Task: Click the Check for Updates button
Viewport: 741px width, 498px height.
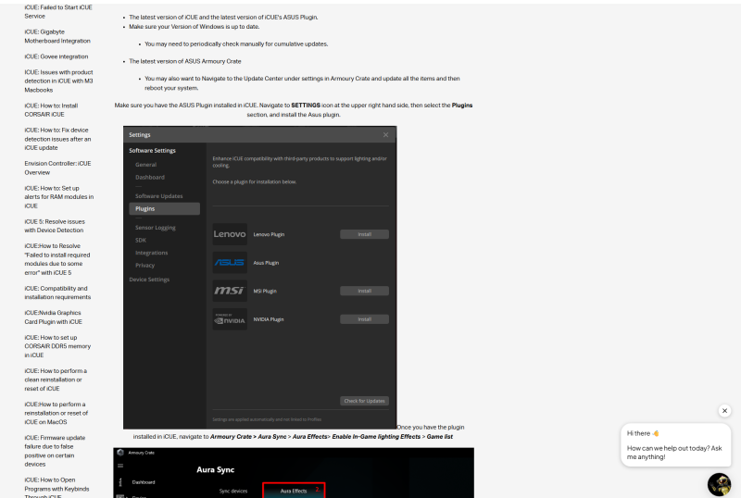Action: [364, 401]
